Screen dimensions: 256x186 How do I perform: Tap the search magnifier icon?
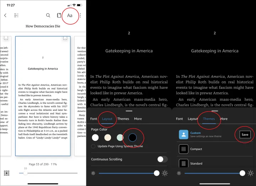pyautogui.click(x=48, y=15)
